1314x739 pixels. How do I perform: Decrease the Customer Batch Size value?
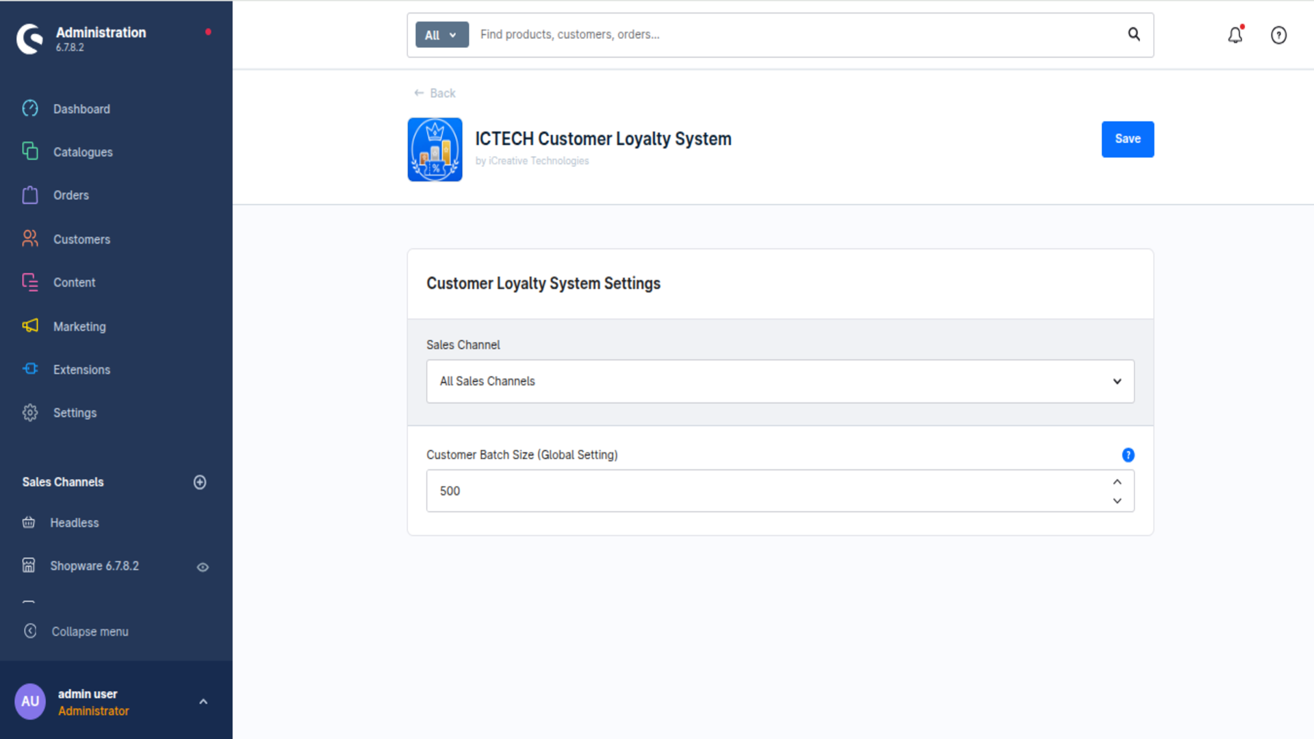point(1117,501)
